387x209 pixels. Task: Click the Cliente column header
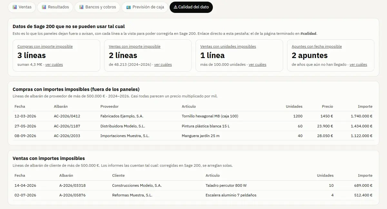coord(118,175)
